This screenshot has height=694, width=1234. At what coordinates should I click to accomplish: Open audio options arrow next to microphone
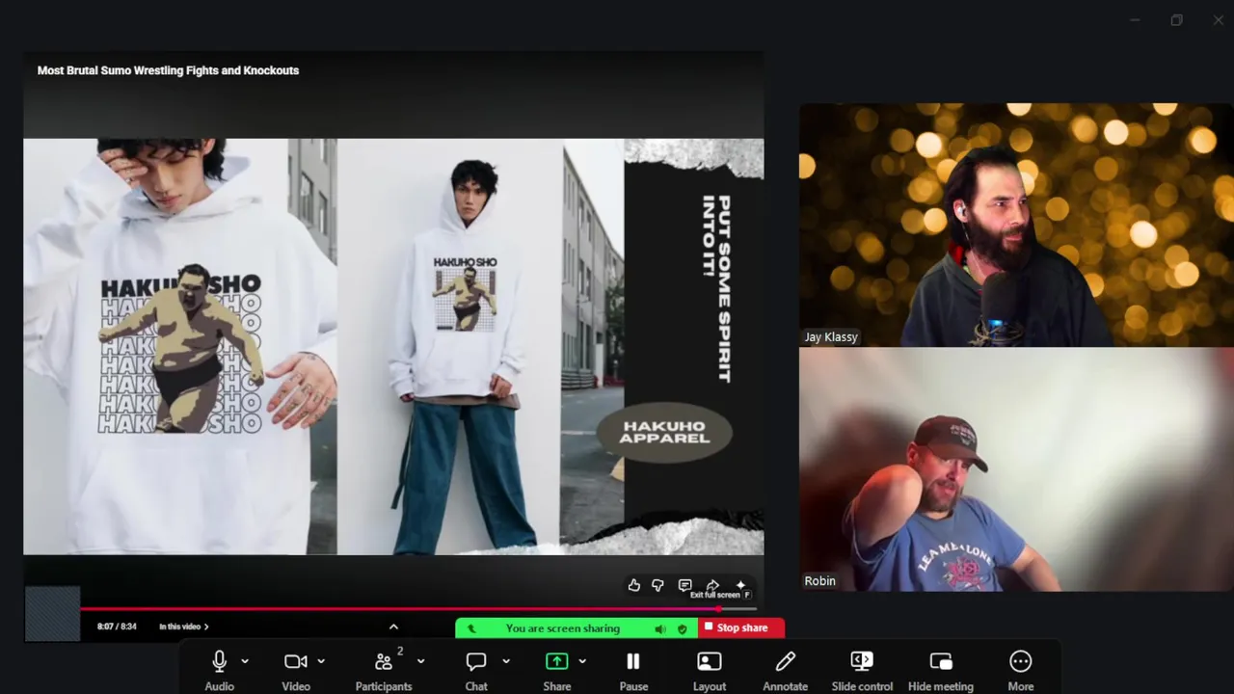[245, 661]
